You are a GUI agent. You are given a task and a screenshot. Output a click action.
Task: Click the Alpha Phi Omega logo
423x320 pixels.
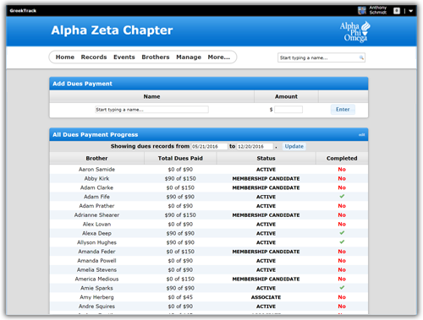[354, 32]
